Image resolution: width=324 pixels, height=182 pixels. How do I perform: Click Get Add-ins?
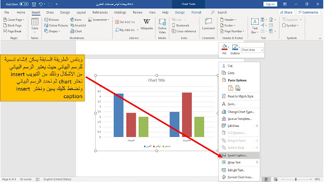tap(125, 22)
